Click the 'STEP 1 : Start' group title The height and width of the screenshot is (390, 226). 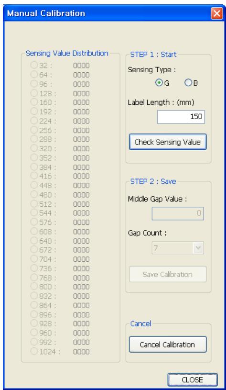pyautogui.click(x=153, y=55)
